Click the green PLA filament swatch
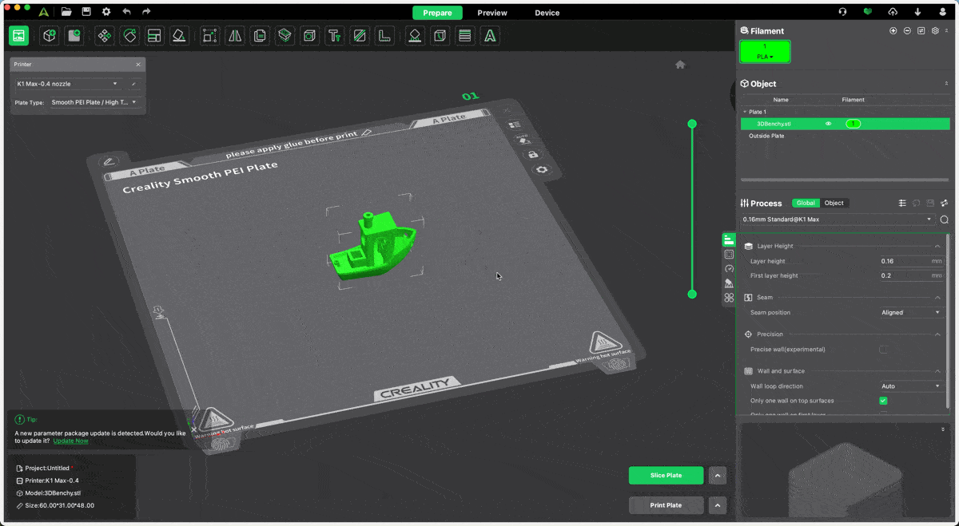The image size is (959, 526). click(x=765, y=52)
